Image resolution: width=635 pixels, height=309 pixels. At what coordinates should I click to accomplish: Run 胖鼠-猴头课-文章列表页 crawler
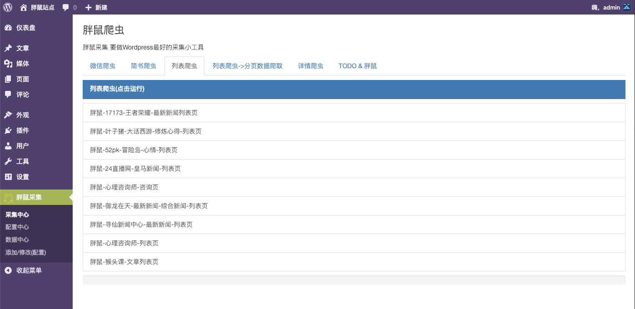click(x=124, y=262)
